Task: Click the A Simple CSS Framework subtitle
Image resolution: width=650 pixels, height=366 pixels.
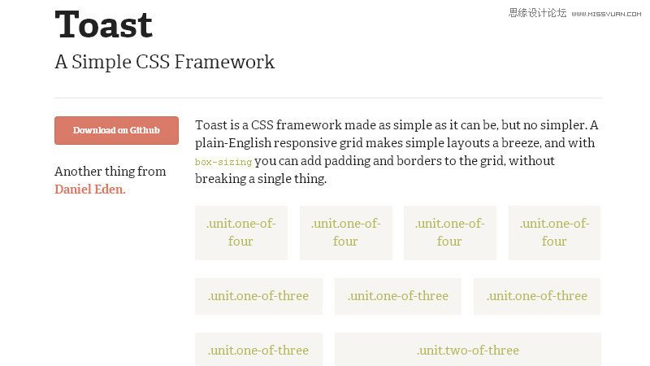Action: [x=164, y=62]
